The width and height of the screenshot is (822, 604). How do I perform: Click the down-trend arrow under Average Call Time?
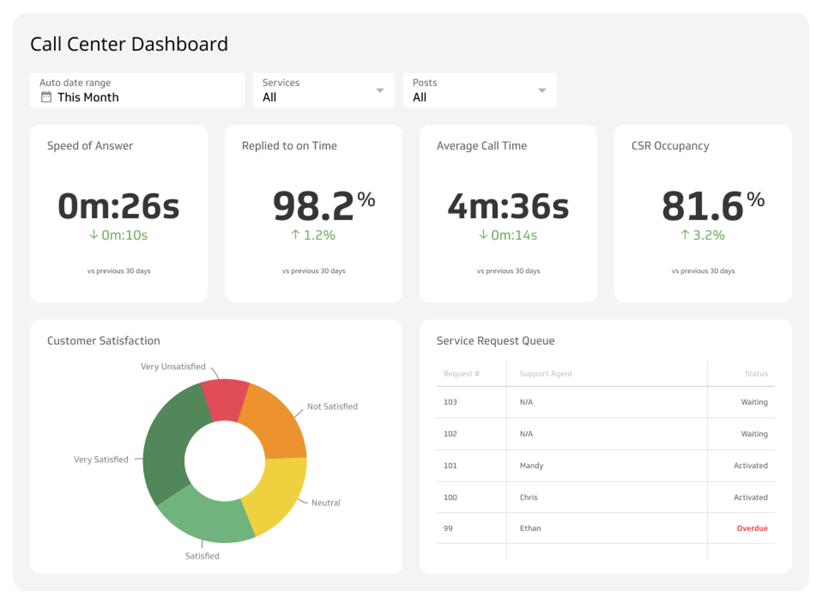482,235
